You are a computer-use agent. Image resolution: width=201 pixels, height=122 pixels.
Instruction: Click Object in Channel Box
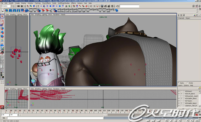(x=188, y=18)
